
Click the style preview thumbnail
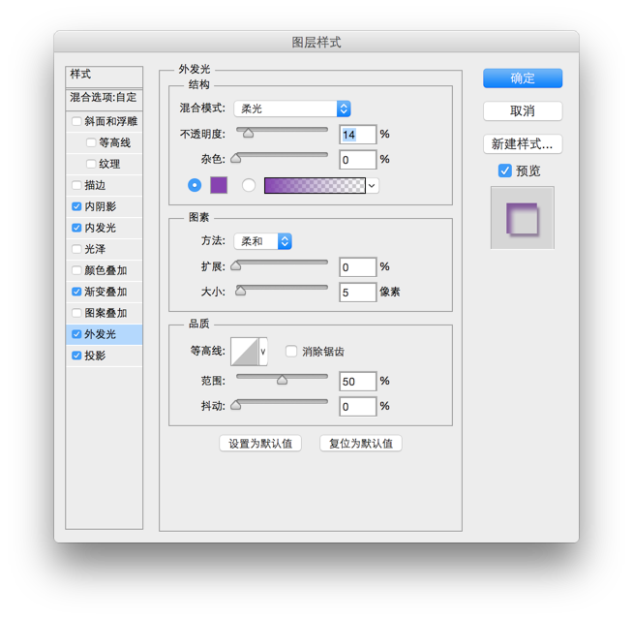(x=523, y=218)
